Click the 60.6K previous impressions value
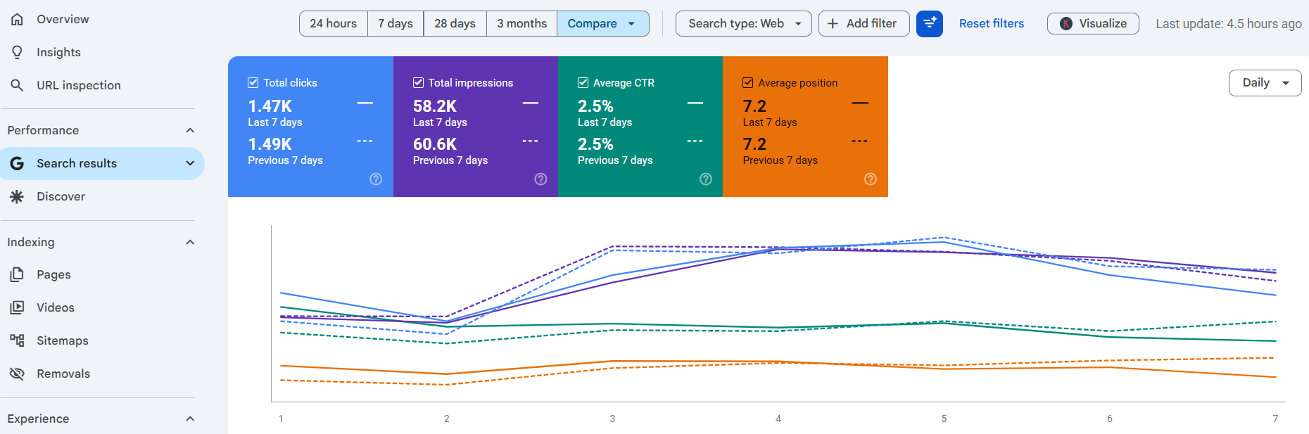Screen dimensions: 1309x434 435,144
